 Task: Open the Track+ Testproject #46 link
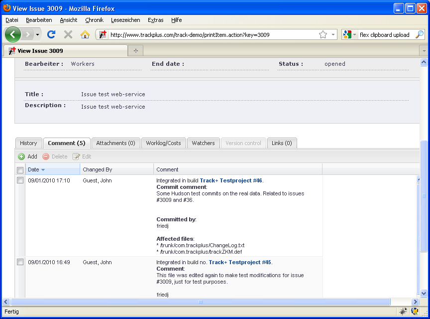click(x=230, y=180)
